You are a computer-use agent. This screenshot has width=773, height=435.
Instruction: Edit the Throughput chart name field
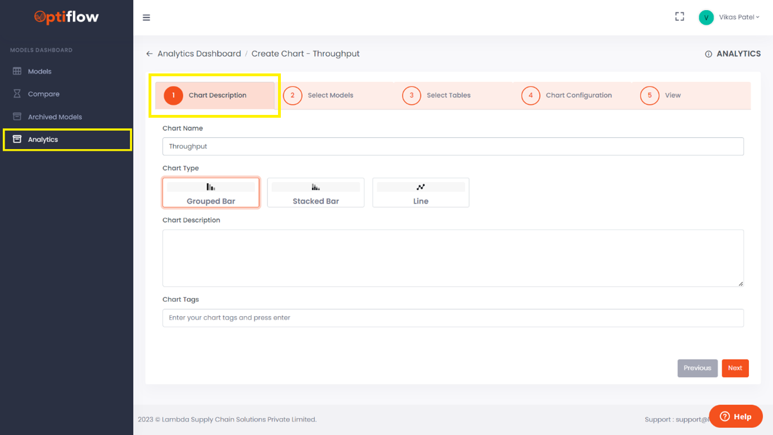pos(452,146)
